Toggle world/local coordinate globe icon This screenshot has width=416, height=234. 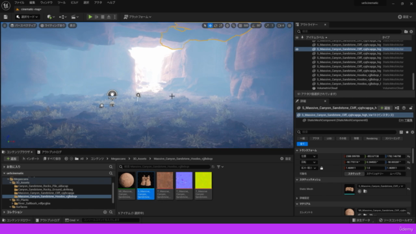point(227,26)
